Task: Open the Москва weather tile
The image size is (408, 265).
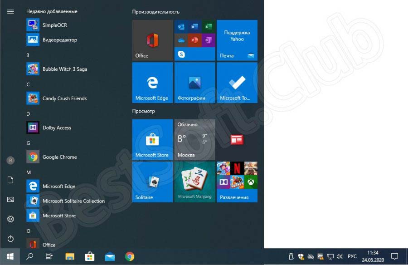Action: 194,139
